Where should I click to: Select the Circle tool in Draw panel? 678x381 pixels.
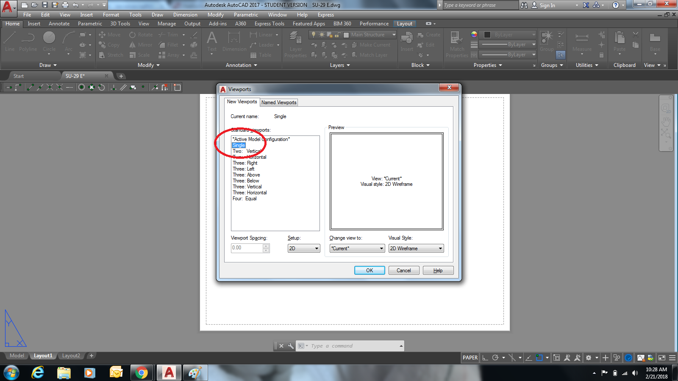tap(49, 41)
